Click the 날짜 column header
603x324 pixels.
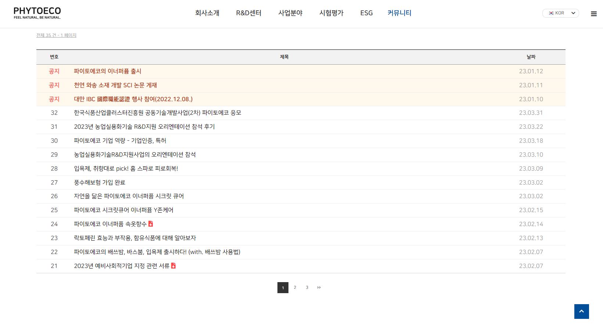[x=531, y=57]
